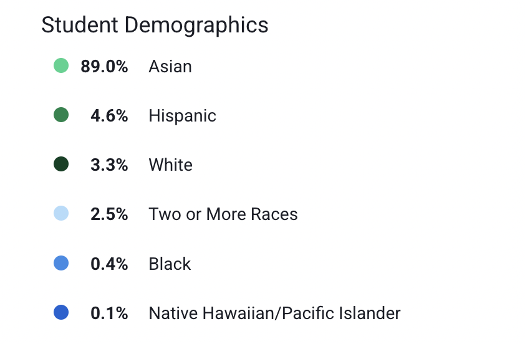The image size is (525, 344).
Task: Click the 3.3% percentage value
Action: click(x=109, y=165)
